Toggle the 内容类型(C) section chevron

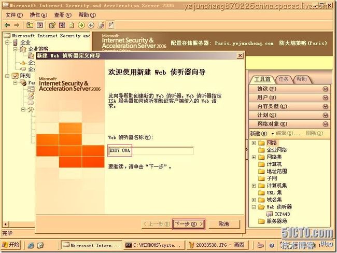pos(326,106)
